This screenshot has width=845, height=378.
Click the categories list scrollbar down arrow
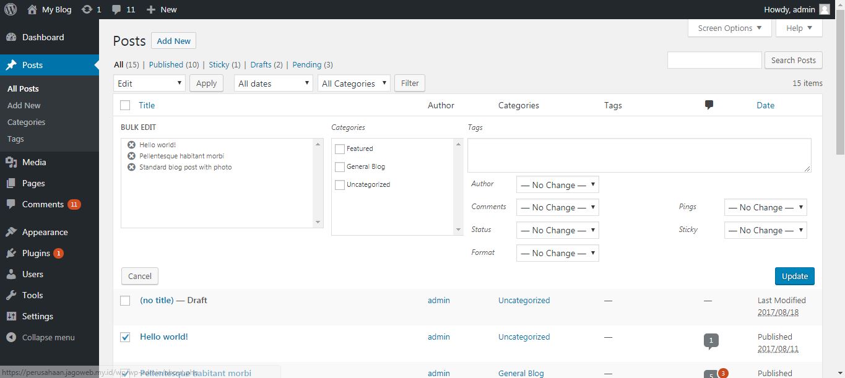coord(459,230)
